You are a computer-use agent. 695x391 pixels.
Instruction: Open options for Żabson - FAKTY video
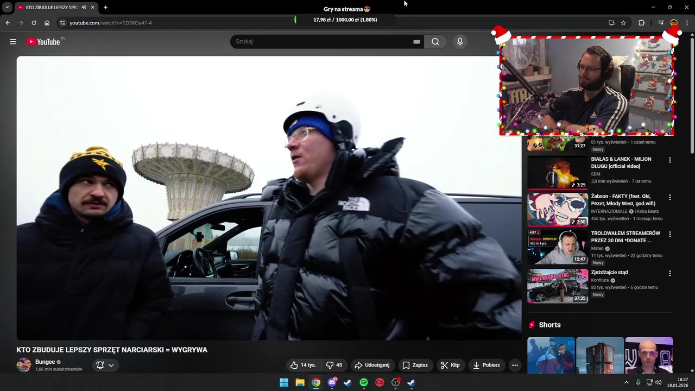coord(669,197)
